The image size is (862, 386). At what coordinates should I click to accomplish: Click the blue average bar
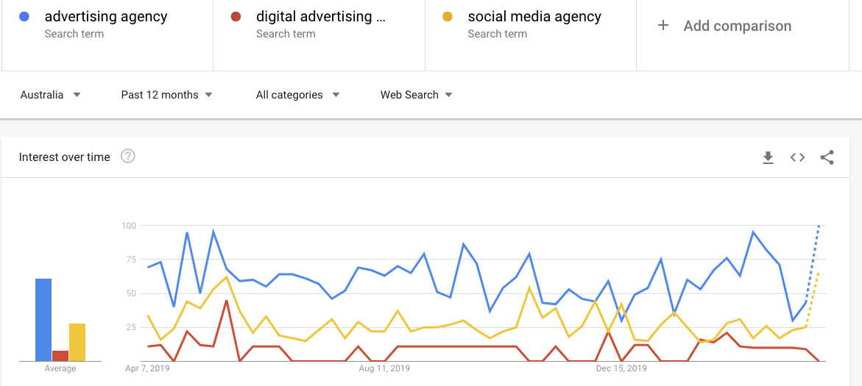click(43, 320)
